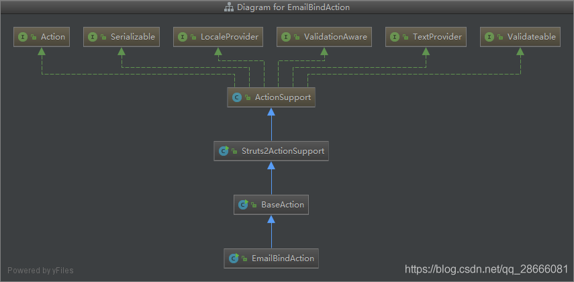Click the public lock icon on Validateable
The image size is (574, 282).
500,37
